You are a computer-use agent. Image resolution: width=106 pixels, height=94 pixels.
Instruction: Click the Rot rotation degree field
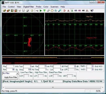11,70
